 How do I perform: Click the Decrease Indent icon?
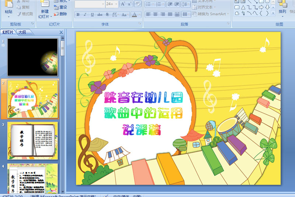tap(170, 4)
